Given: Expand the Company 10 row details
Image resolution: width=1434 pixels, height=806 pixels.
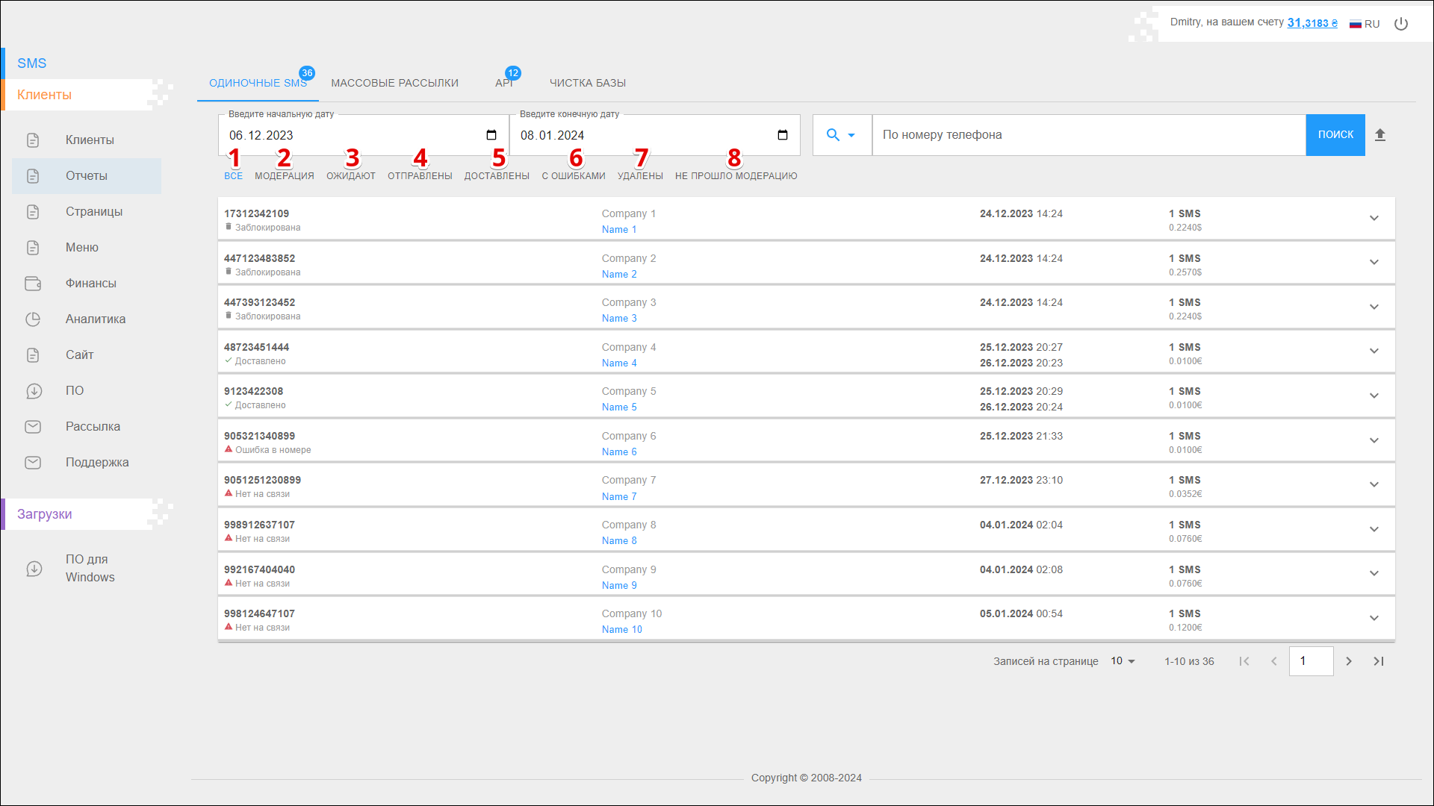Looking at the screenshot, I should pyautogui.click(x=1374, y=618).
